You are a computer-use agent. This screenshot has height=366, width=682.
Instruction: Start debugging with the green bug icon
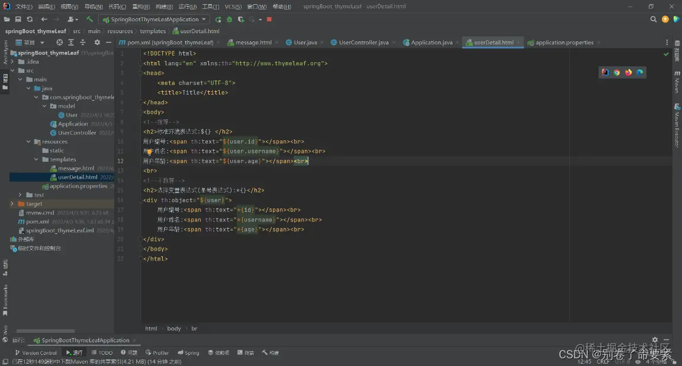tap(229, 19)
